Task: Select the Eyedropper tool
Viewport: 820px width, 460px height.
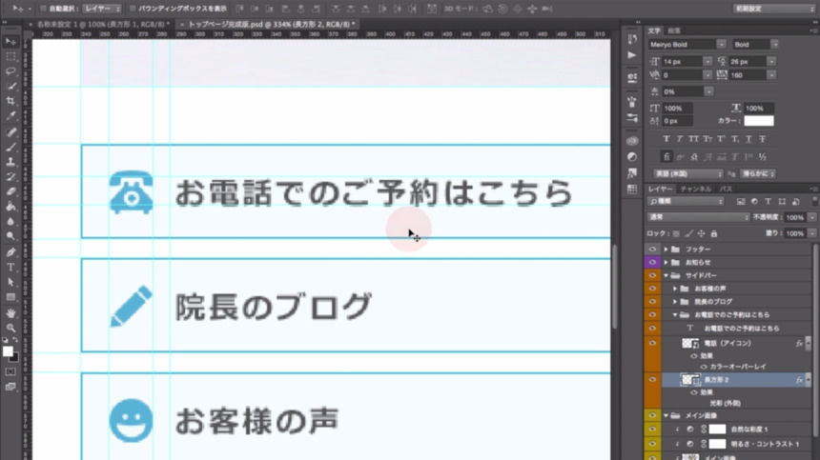Action: 10,116
